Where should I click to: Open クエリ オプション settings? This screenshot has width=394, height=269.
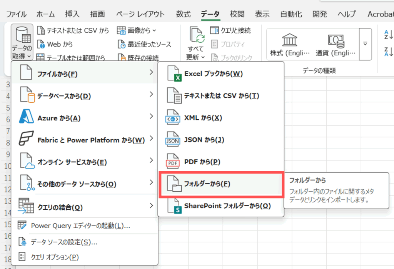54,257
